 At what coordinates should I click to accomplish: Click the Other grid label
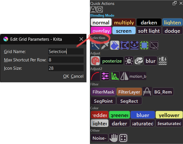click(95, 130)
